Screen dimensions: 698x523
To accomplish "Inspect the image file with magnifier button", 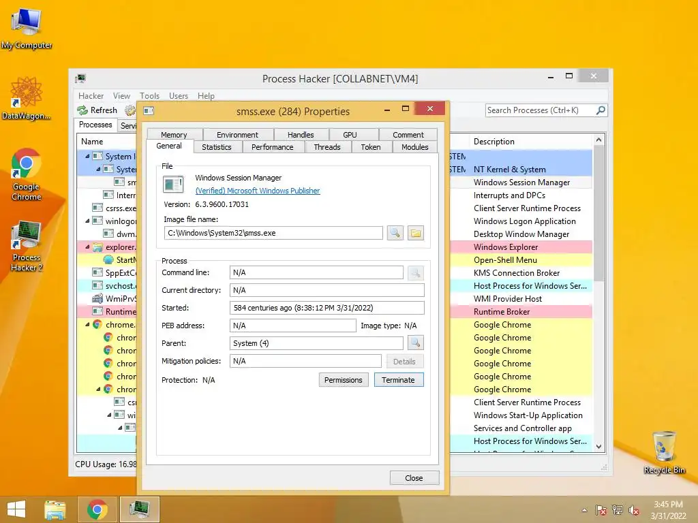I will pyautogui.click(x=395, y=233).
